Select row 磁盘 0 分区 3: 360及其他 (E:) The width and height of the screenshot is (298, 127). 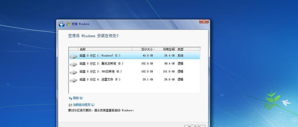tap(135, 71)
